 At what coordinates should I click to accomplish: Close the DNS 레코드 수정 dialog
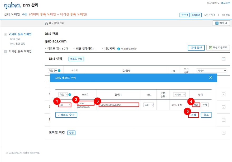click(211, 77)
